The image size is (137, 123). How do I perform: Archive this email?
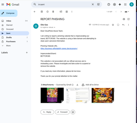42,12
